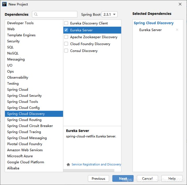187x185 pixels.
Task: Choose Pivotal Cloud Foundry category
Action: coord(34,144)
